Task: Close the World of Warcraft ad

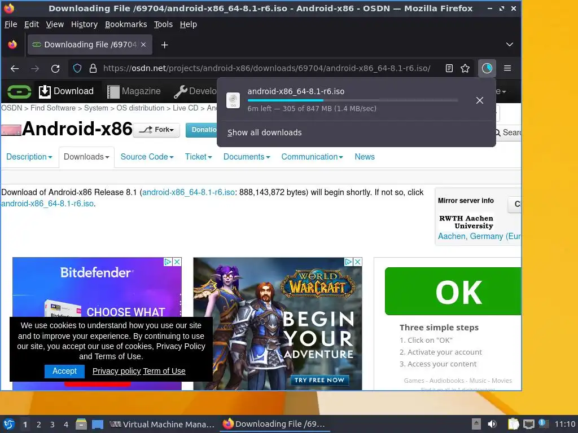Action: (x=357, y=262)
